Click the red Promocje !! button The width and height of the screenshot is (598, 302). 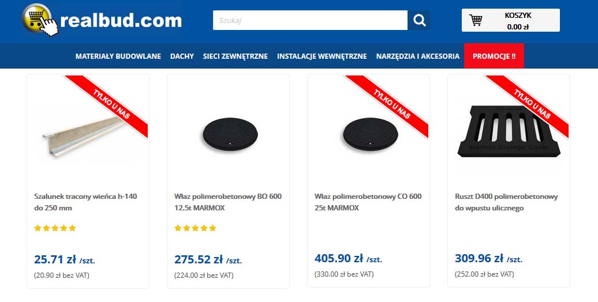click(494, 56)
